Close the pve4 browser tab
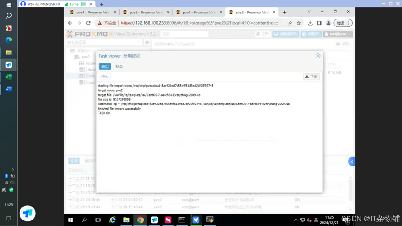This screenshot has width=402, height=226. [115, 12]
